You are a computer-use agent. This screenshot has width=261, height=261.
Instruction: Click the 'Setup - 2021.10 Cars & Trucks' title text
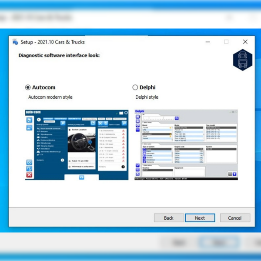coord(53,42)
